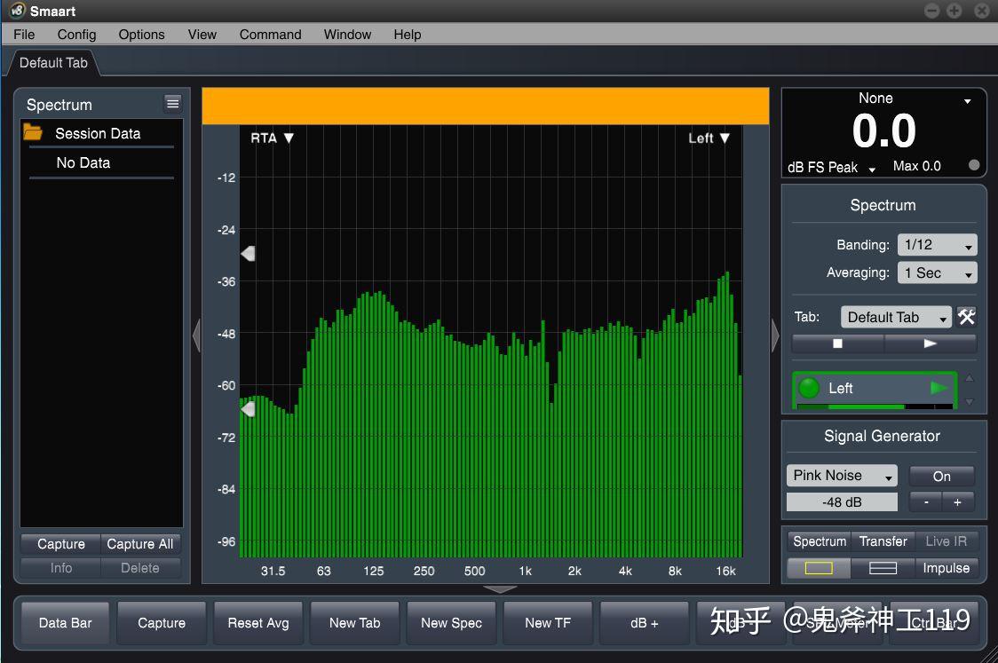Click the clip indicator dot beside Max
Image resolution: width=998 pixels, height=663 pixels.
click(974, 165)
